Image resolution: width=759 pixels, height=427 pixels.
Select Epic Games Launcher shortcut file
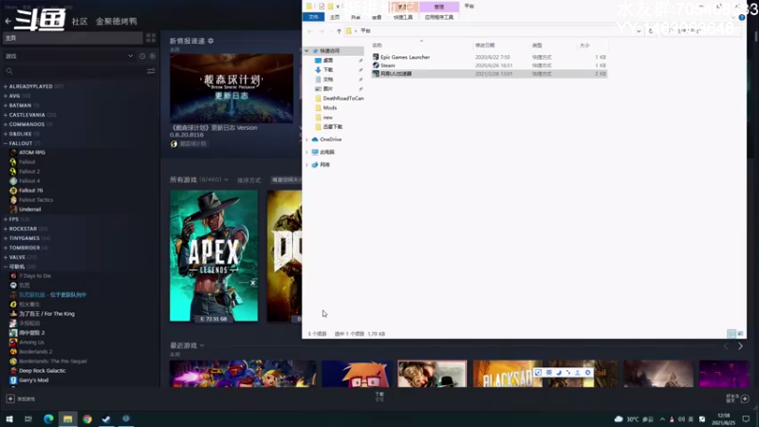tap(405, 57)
